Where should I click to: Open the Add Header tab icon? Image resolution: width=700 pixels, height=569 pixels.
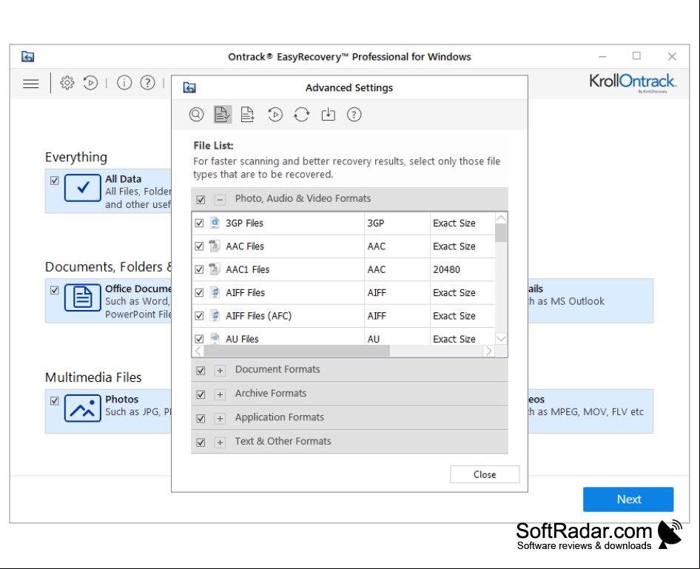(x=247, y=115)
